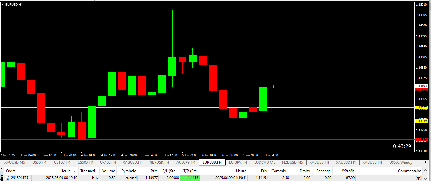Sort orders by the &Profit column header
Image resolution: width=431 pixels, height=181 pixels.
pyautogui.click(x=348, y=171)
